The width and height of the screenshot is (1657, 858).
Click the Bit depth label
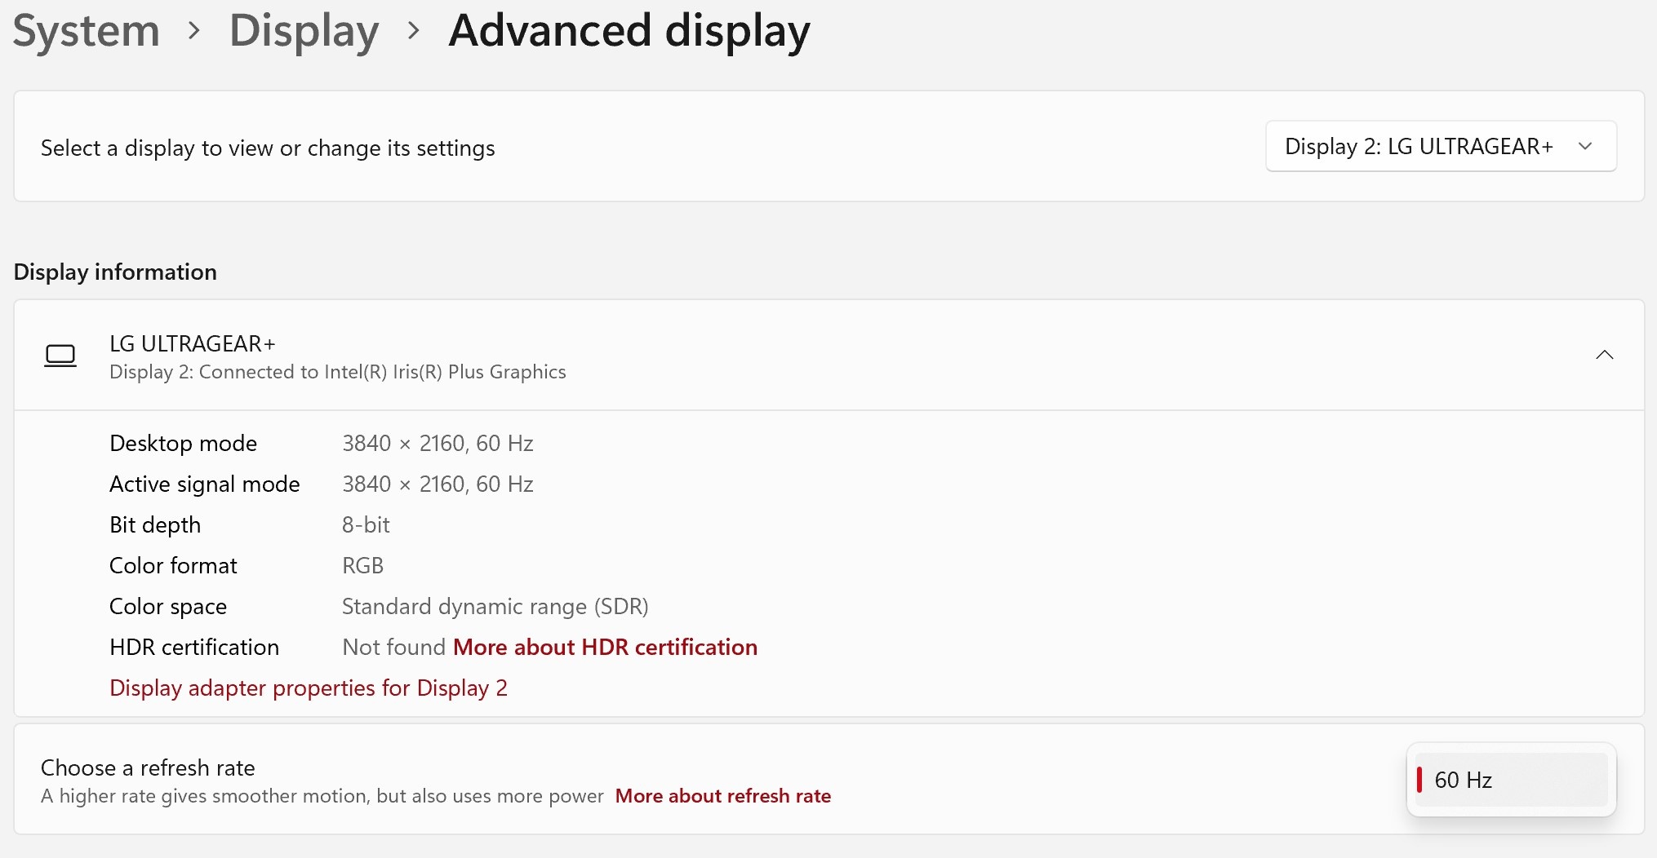point(155,524)
